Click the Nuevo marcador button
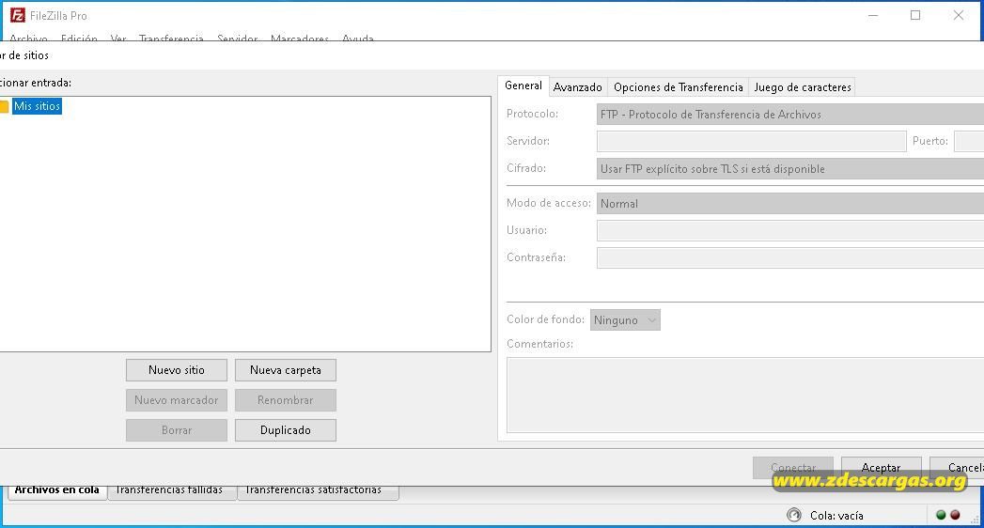 177,400
